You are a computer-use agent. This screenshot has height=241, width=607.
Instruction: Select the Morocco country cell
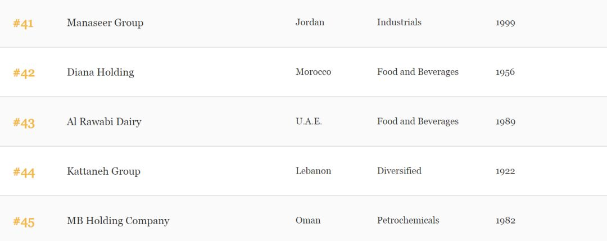point(313,72)
